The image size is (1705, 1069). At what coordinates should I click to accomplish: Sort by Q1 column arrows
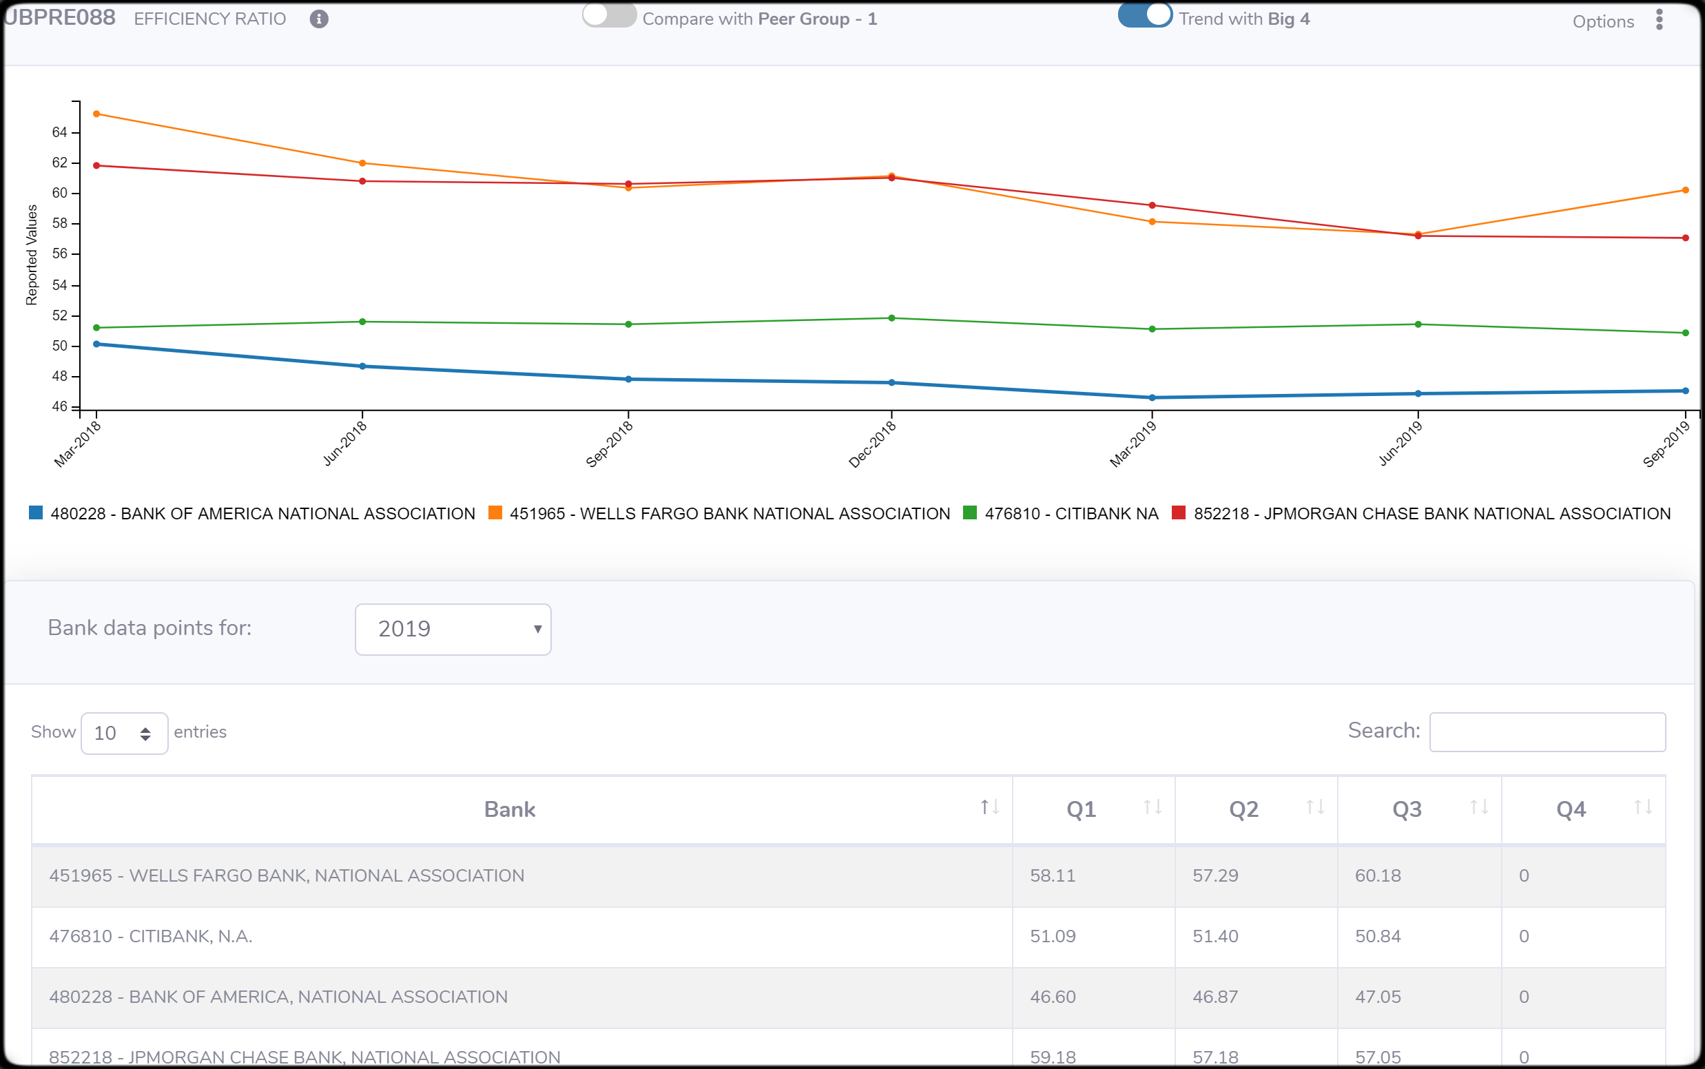coord(1153,807)
